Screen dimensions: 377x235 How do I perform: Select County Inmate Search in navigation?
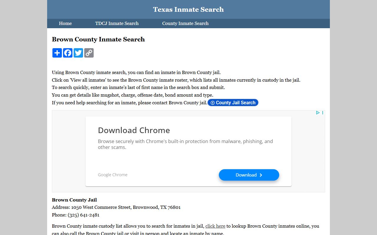(x=185, y=23)
